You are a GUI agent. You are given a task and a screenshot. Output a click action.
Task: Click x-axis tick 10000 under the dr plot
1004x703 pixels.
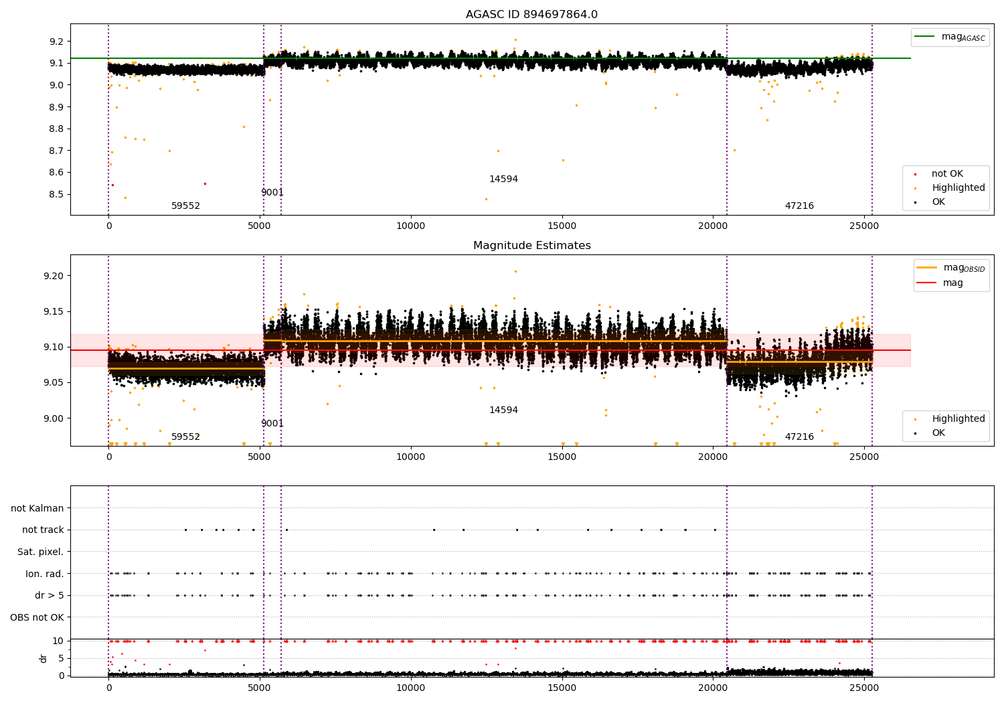pyautogui.click(x=410, y=688)
